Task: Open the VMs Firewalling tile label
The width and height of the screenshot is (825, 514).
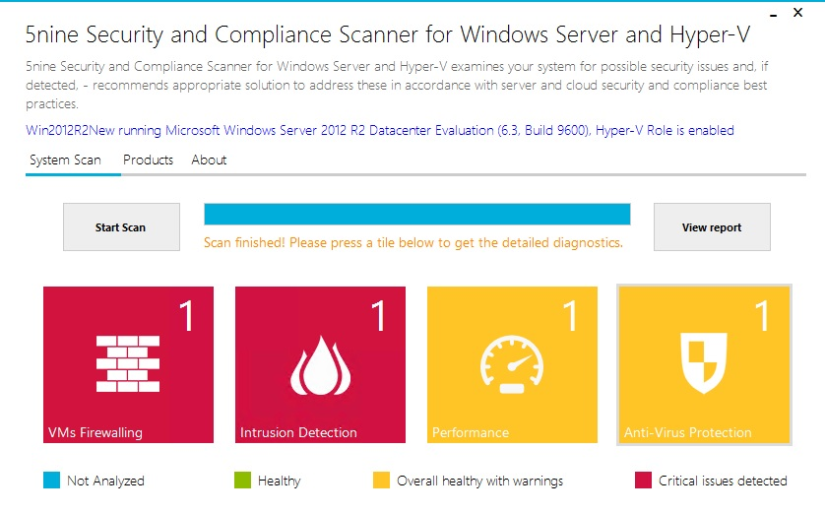Action: click(95, 432)
